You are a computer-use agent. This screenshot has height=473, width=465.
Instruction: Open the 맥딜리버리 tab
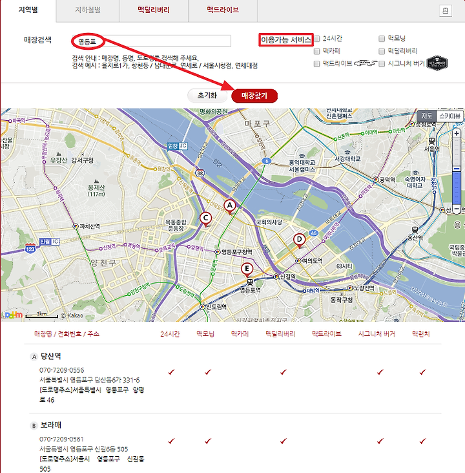(154, 10)
